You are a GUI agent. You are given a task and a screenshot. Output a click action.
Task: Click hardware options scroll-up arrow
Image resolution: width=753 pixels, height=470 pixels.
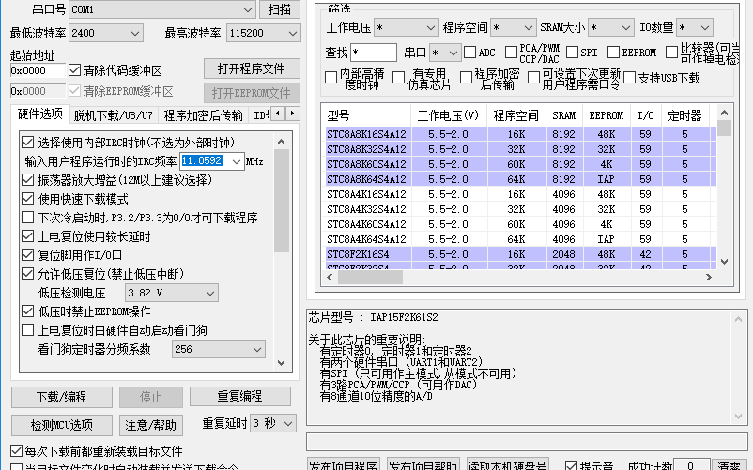click(282, 142)
